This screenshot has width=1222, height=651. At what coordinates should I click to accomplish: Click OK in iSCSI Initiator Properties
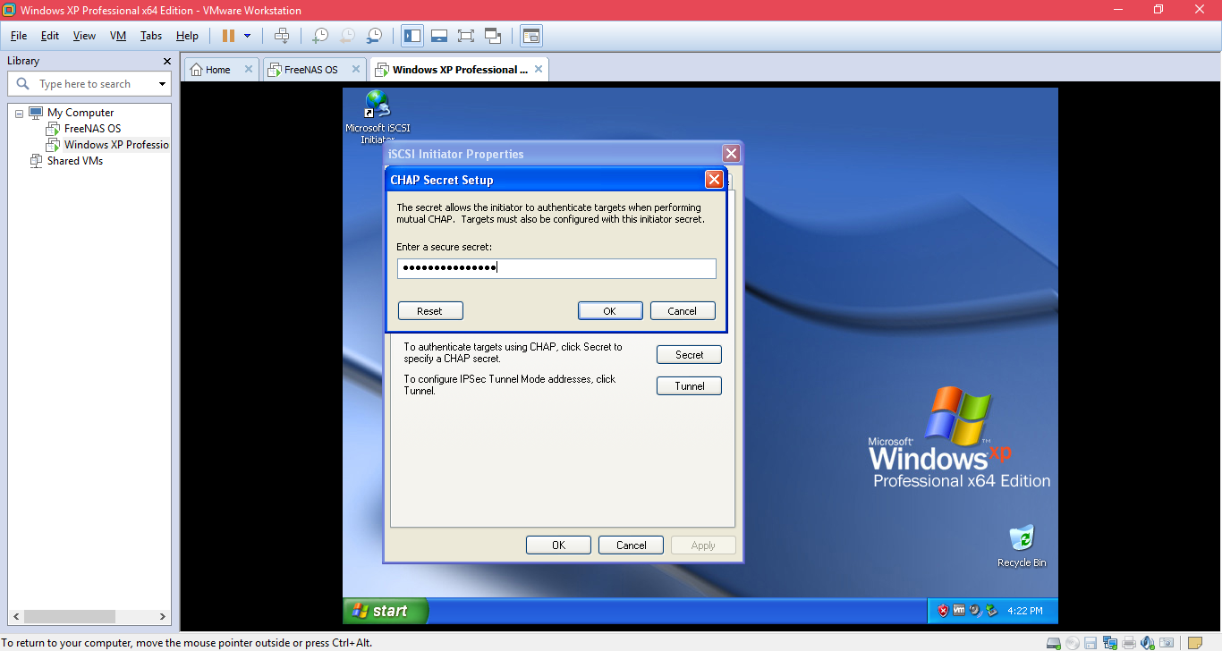(x=558, y=545)
